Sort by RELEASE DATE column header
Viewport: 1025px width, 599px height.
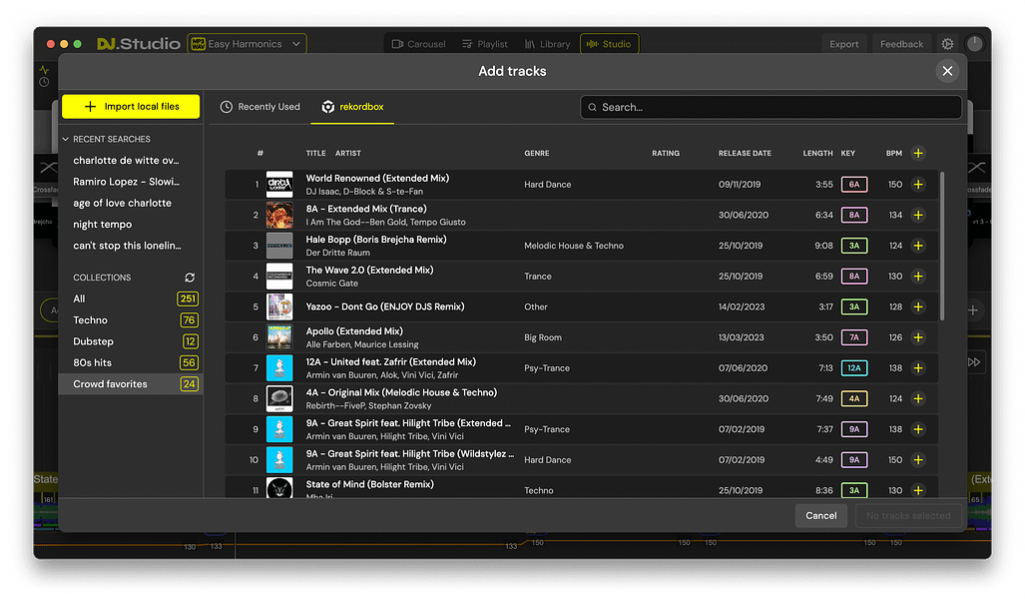(745, 153)
